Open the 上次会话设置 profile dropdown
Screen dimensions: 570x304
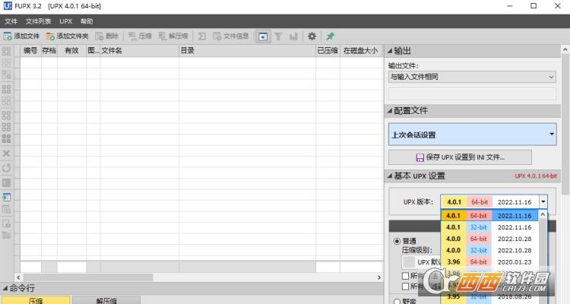(472, 135)
